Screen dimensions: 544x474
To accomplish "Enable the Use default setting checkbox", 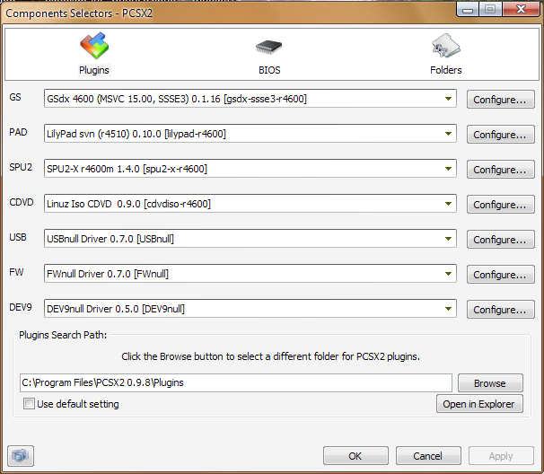I will coord(29,404).
